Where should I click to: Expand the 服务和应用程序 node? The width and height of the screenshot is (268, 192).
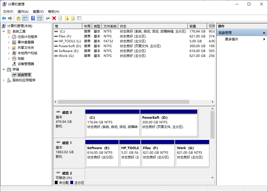[x=4, y=80]
